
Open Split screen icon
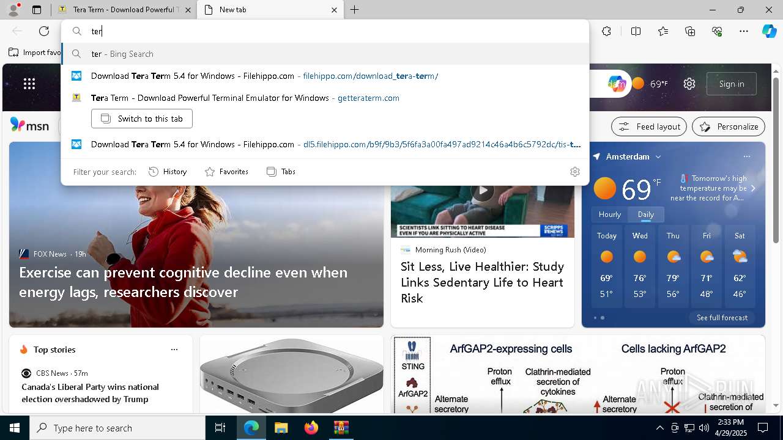point(636,31)
